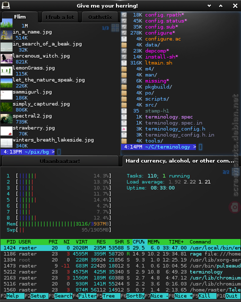Image resolution: width=241 pixels, height=302 pixels.
Task: Select the rage process row PID 1186
Action: (120, 254)
